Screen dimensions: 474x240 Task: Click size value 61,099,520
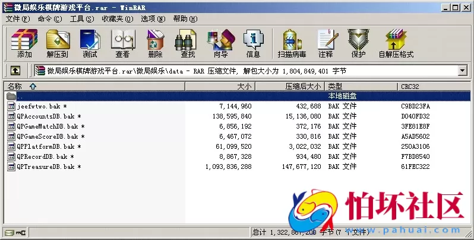(233, 146)
